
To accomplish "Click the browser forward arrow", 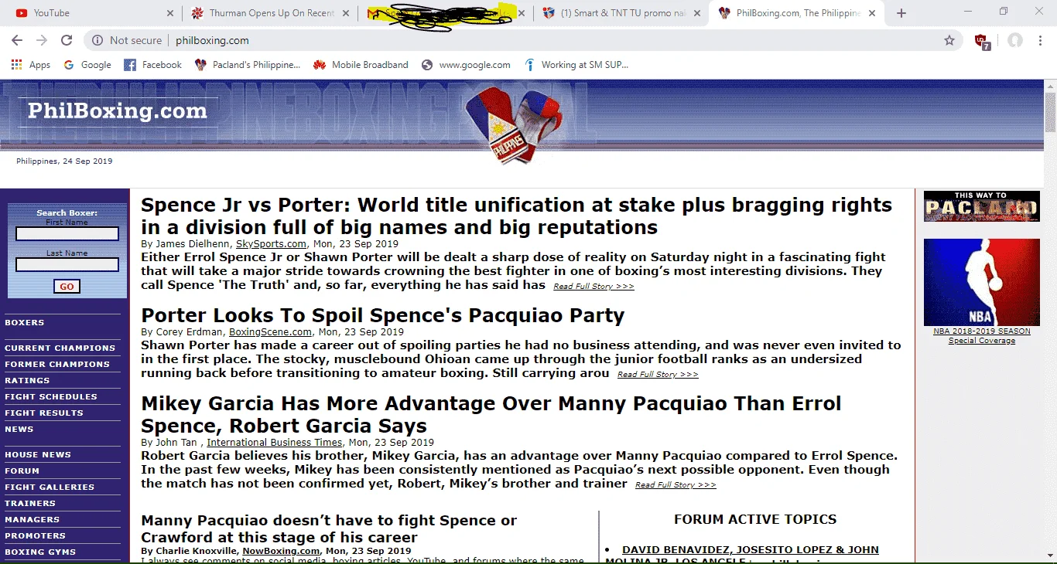I will pyautogui.click(x=42, y=40).
